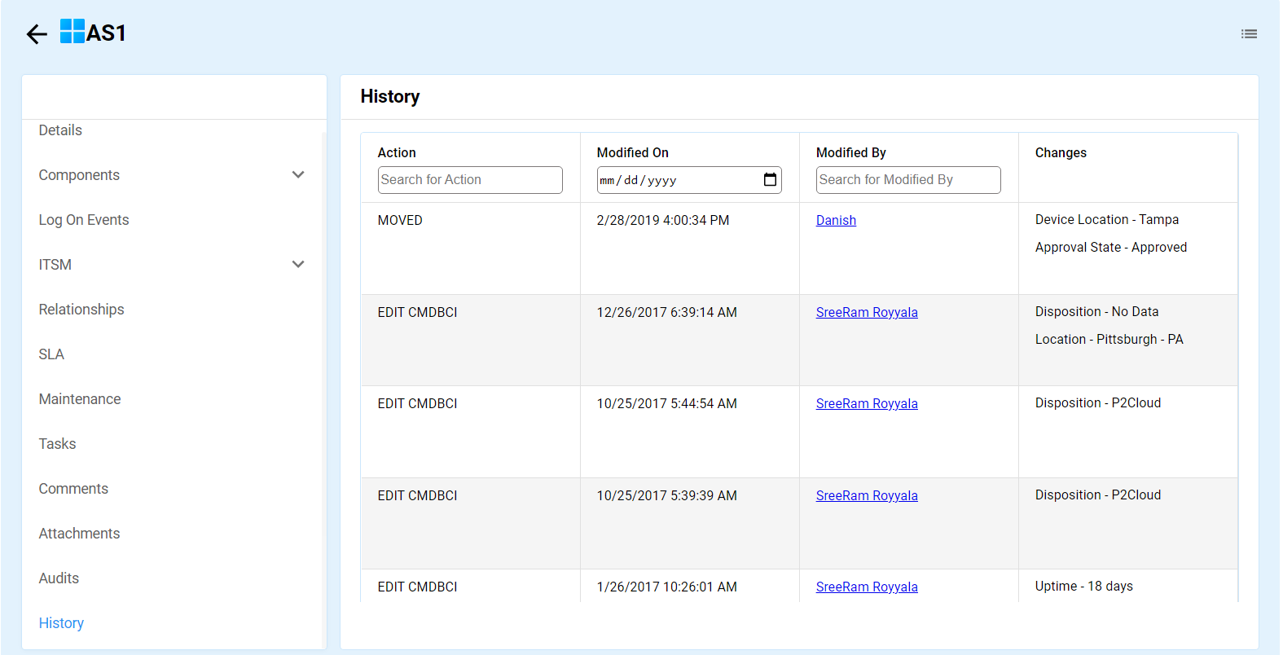The image size is (1283, 655).
Task: View the Comments section
Action: pos(73,489)
